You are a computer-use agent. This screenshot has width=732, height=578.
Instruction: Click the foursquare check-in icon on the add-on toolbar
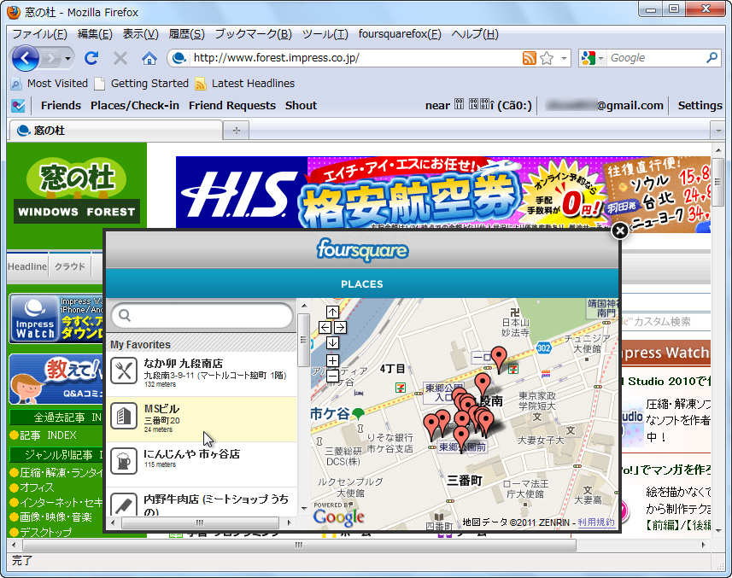click(17, 105)
